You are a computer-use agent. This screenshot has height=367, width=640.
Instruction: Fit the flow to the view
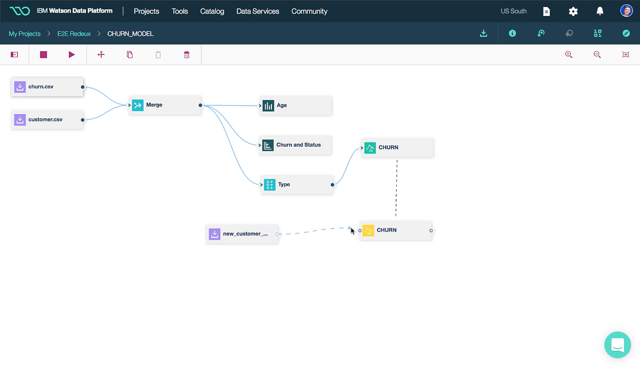pos(625,54)
